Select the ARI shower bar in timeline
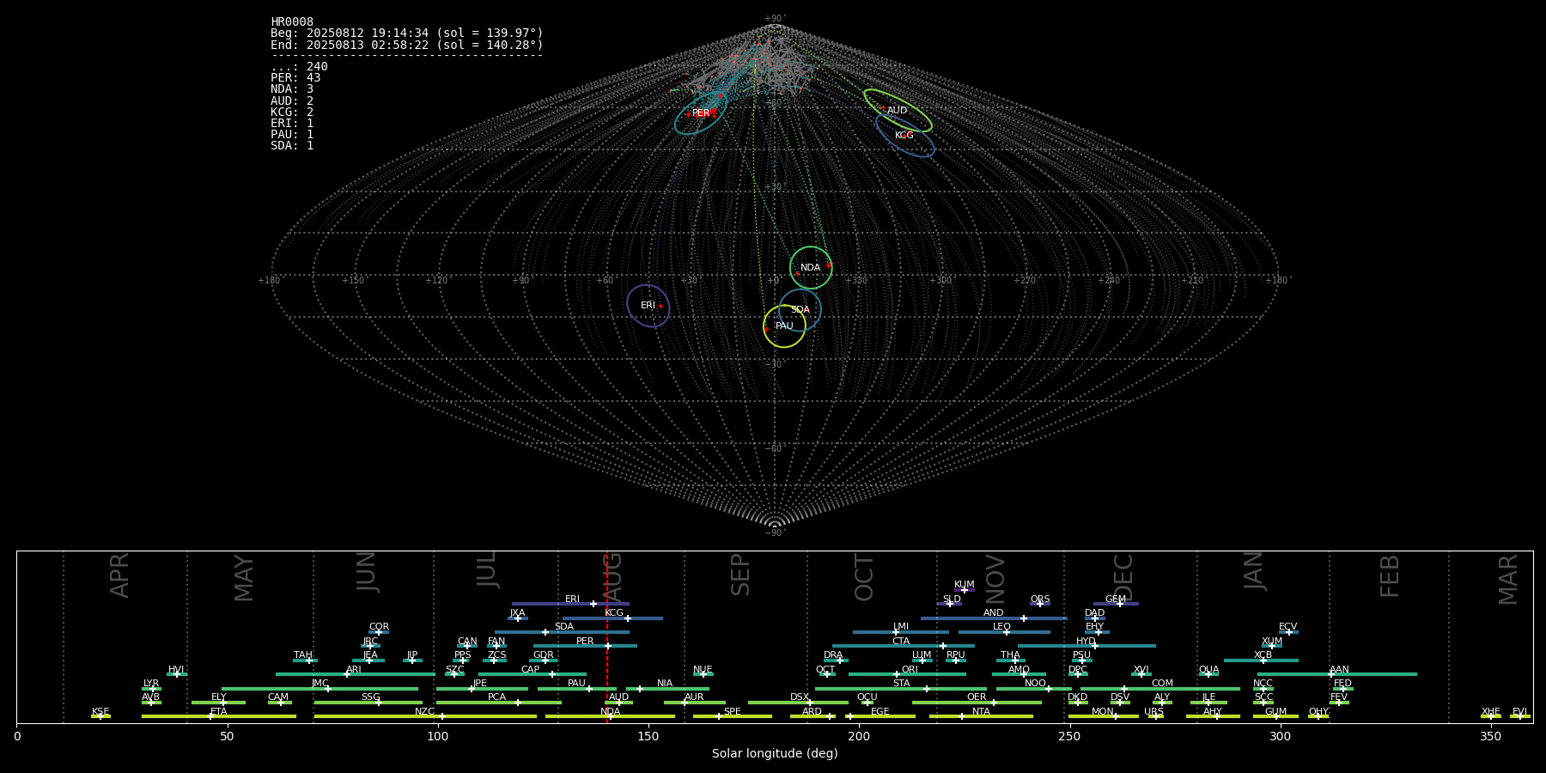Viewport: 1546px width, 773px height. click(356, 674)
